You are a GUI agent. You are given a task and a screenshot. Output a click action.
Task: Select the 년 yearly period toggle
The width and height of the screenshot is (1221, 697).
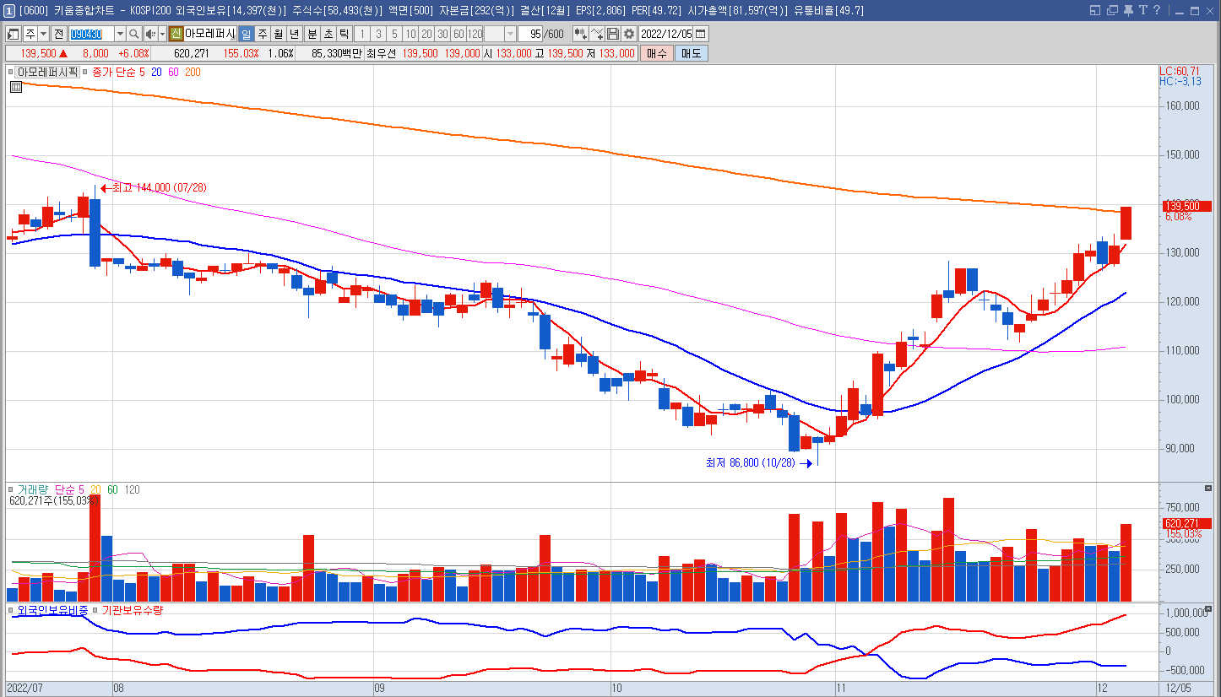point(294,34)
